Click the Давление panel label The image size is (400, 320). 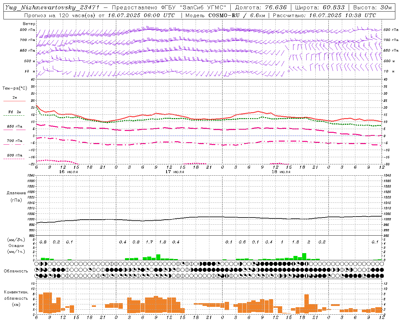(x=16, y=193)
